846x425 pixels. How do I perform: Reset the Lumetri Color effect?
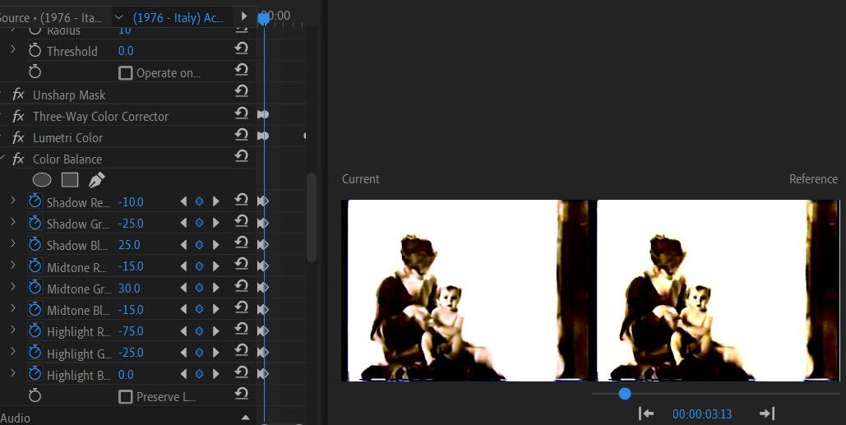point(241,135)
